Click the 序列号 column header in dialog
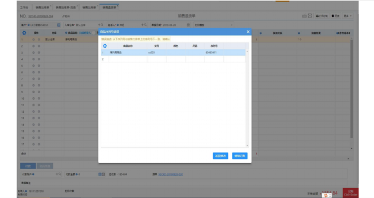This screenshot has width=374, height=198. pos(214,46)
